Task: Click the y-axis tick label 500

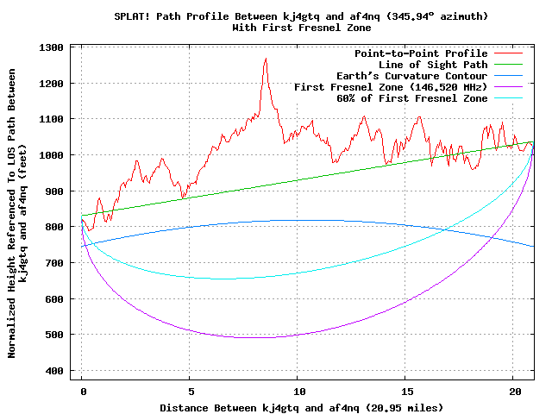Action: 54,335
